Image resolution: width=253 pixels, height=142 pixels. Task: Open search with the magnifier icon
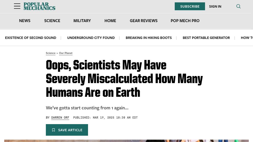(239, 6)
